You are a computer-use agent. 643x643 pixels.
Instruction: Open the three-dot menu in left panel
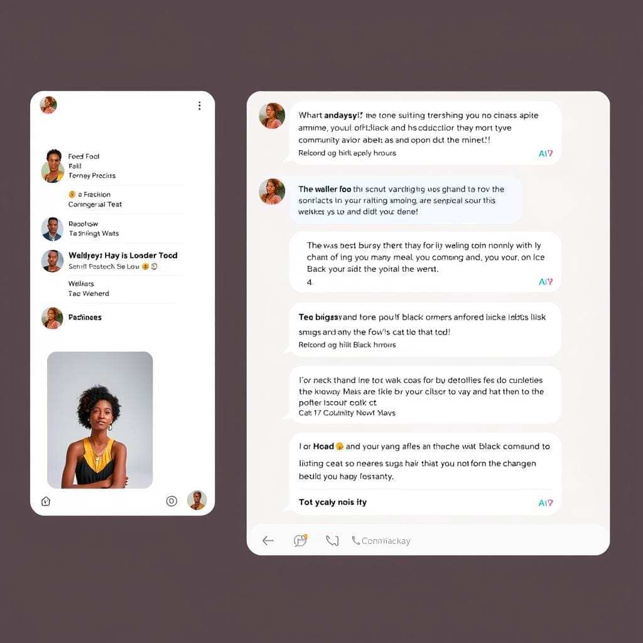tap(199, 105)
